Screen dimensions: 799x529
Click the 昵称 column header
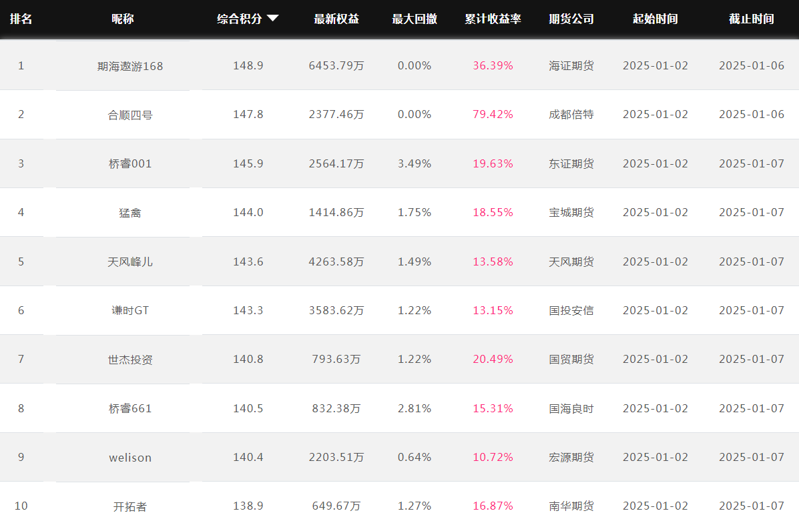[123, 19]
